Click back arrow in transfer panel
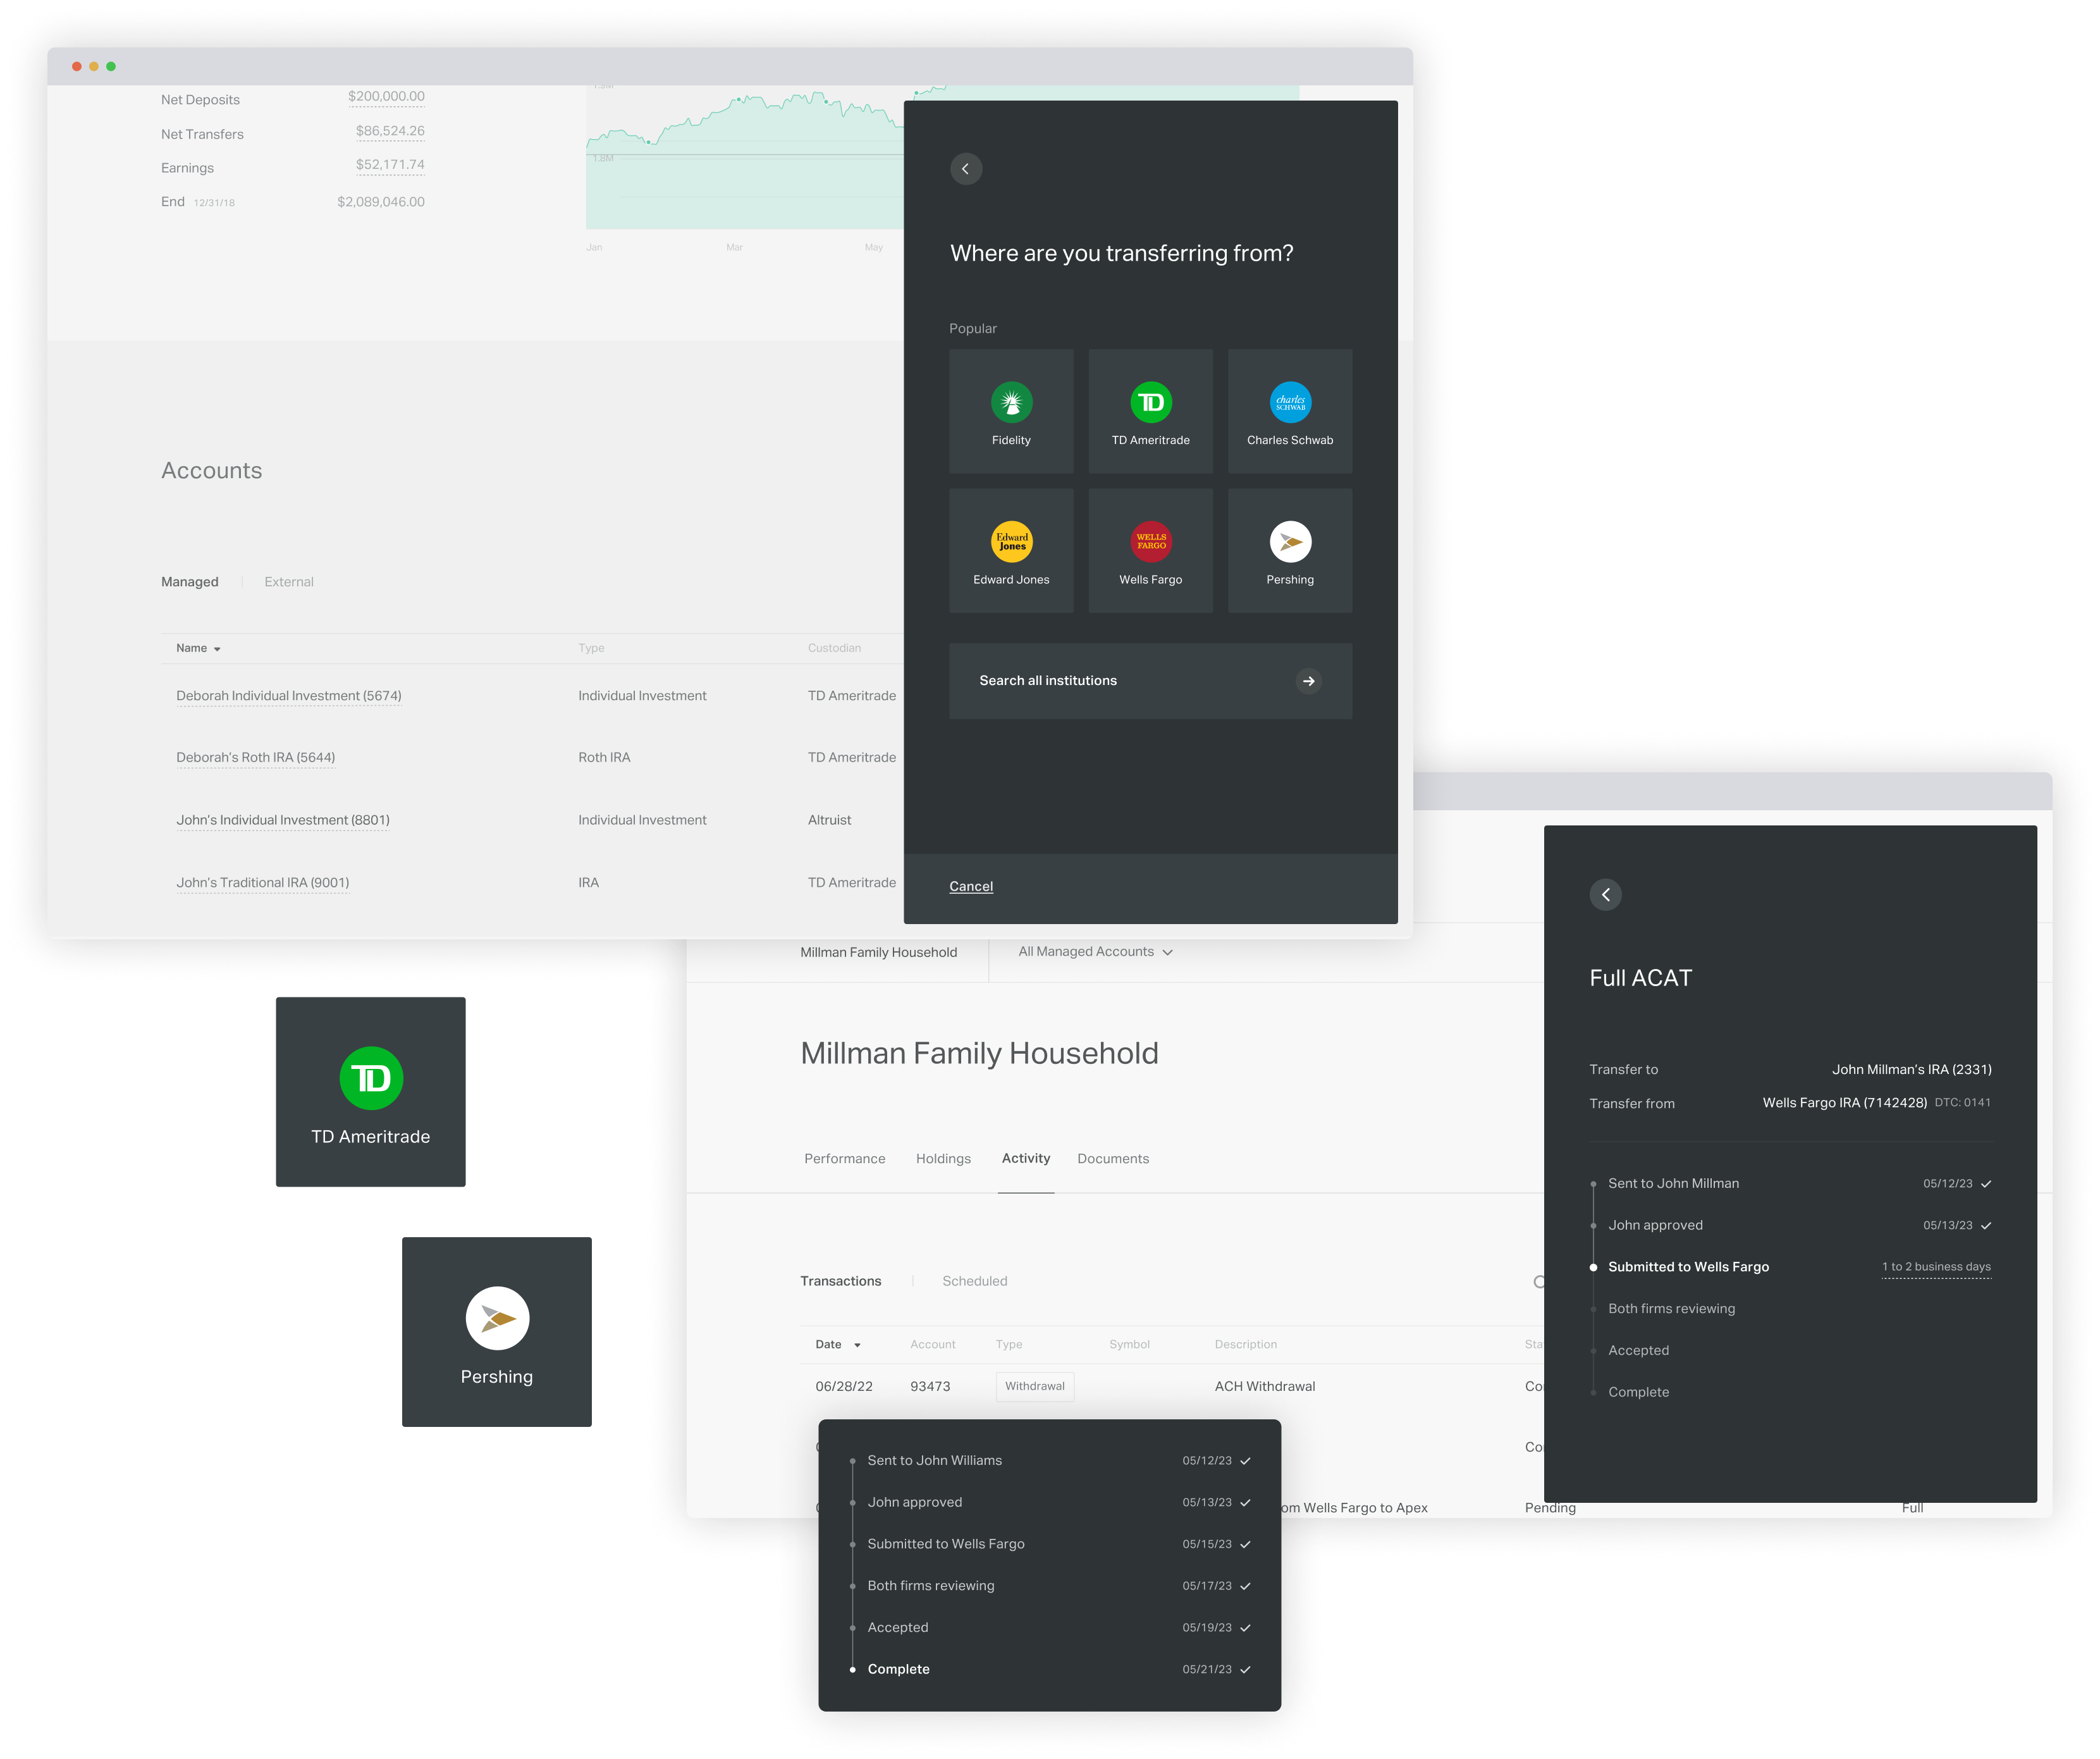Image resolution: width=2100 pixels, height=1759 pixels. tap(966, 169)
